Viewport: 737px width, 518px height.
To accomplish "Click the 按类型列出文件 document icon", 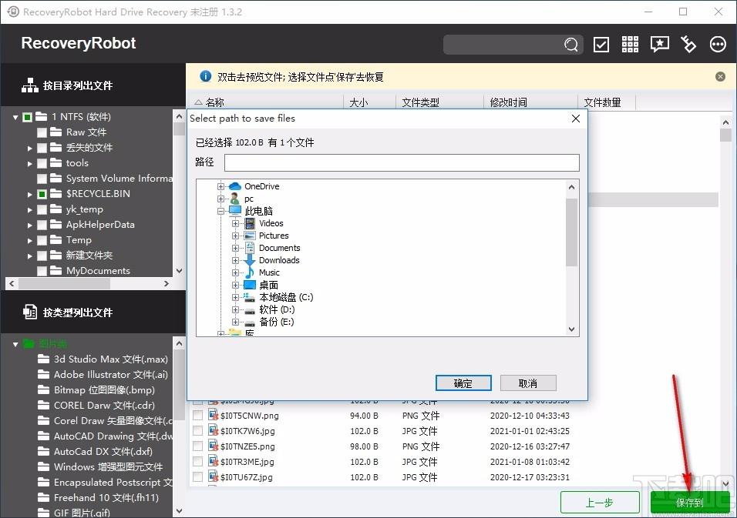I will tap(29, 312).
